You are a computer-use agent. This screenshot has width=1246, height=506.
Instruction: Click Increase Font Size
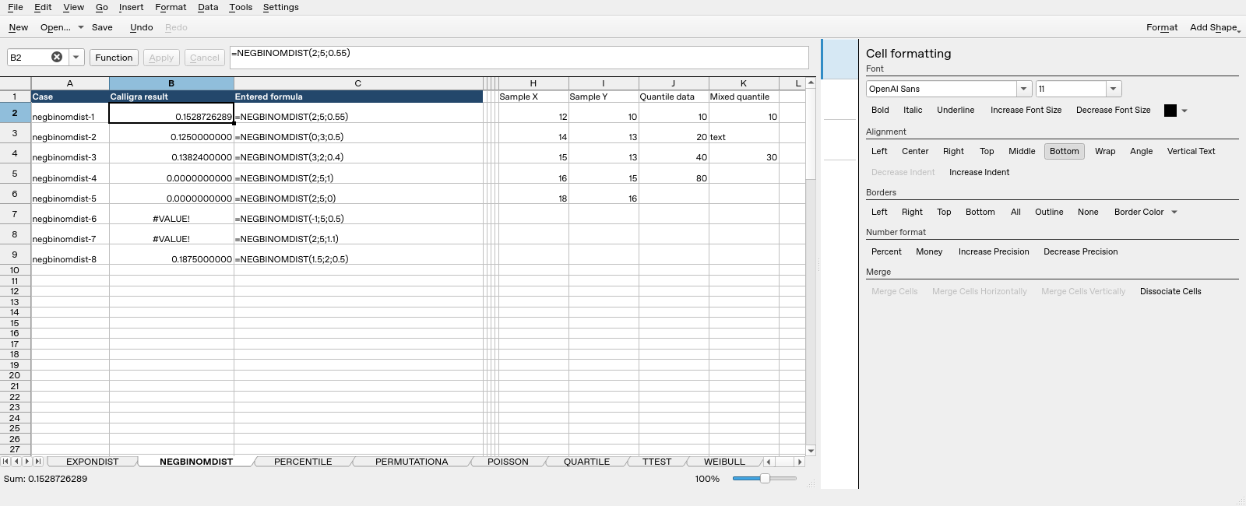pyautogui.click(x=1026, y=110)
